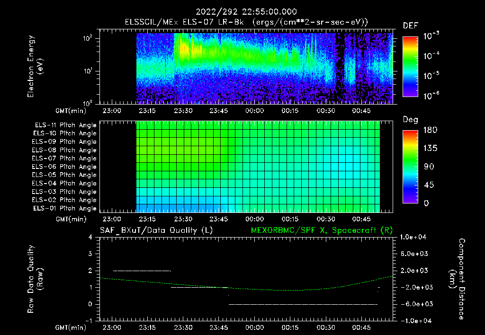Click the 00:45 time label under bottom panel
Viewport: 485px width, 335px height.
click(x=361, y=327)
